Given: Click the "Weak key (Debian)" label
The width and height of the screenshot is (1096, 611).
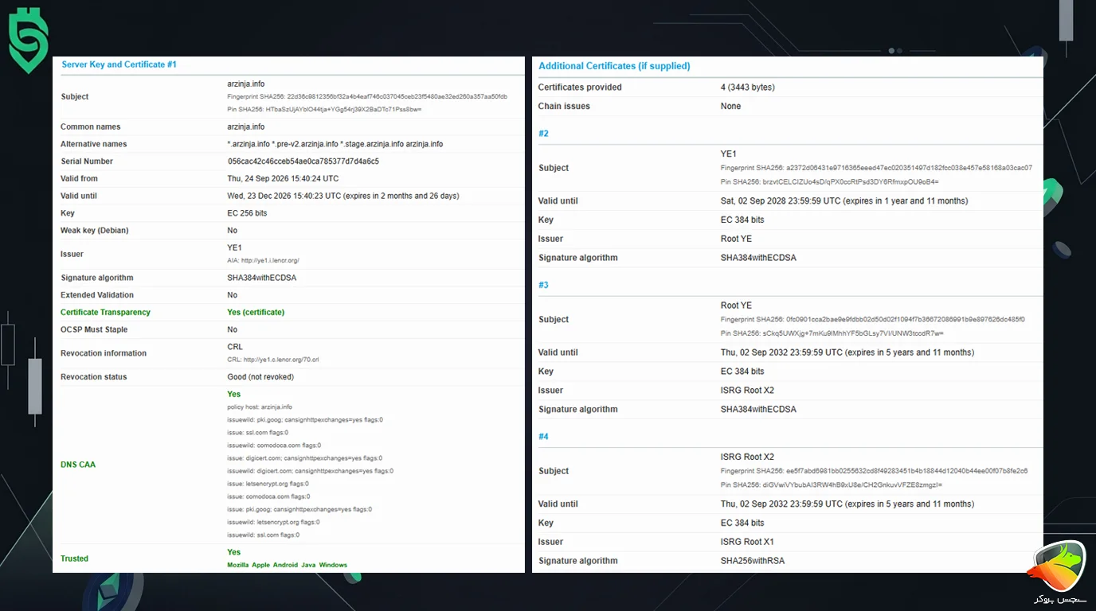Looking at the screenshot, I should coord(94,231).
